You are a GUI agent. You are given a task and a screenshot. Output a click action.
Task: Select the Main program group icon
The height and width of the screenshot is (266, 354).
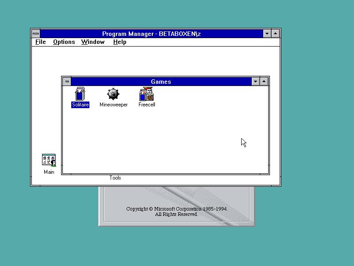[49, 160]
